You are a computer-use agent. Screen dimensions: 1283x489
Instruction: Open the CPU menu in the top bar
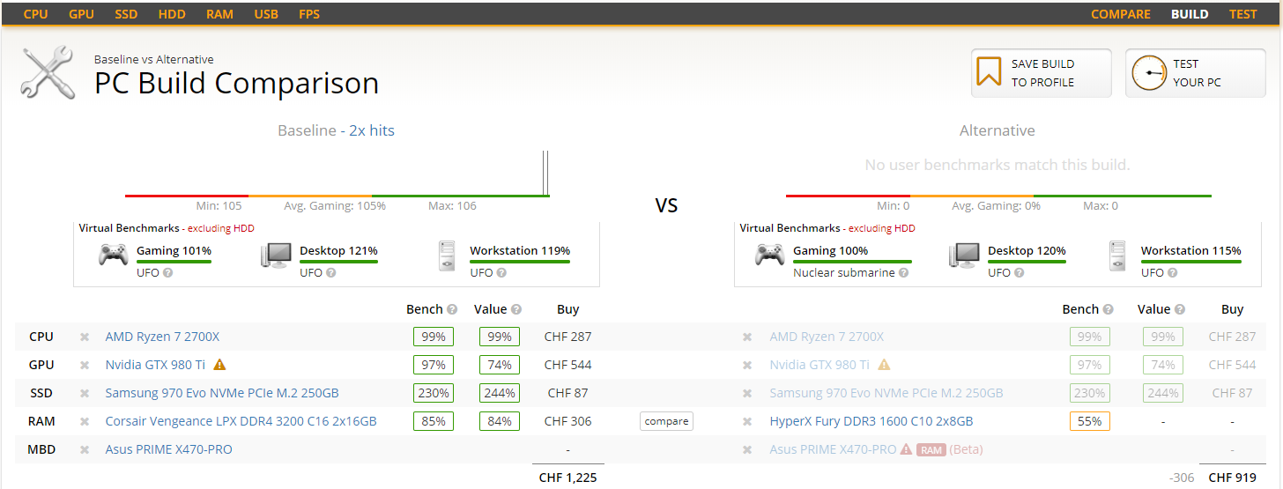[x=35, y=14]
